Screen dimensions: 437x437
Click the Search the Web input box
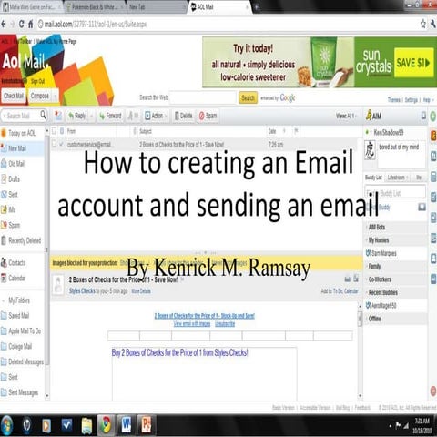pos(203,97)
